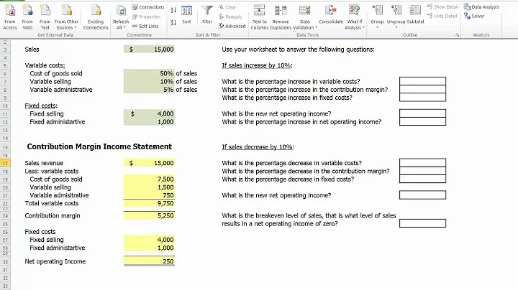Screen dimensions: 518x290
Task: Sort Z to A descending
Action: (x=173, y=23)
